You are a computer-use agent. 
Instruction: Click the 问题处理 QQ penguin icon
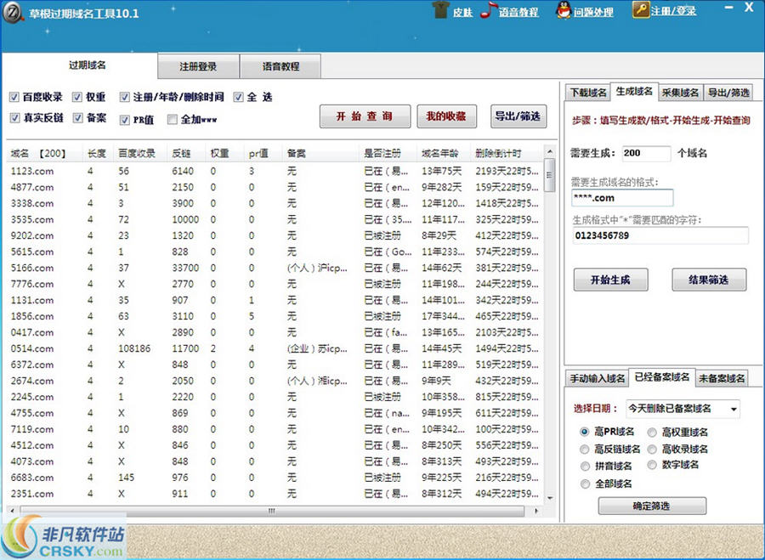coord(564,10)
